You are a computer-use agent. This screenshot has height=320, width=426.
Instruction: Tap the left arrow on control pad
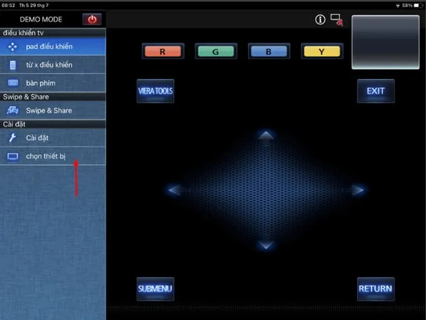point(174,190)
